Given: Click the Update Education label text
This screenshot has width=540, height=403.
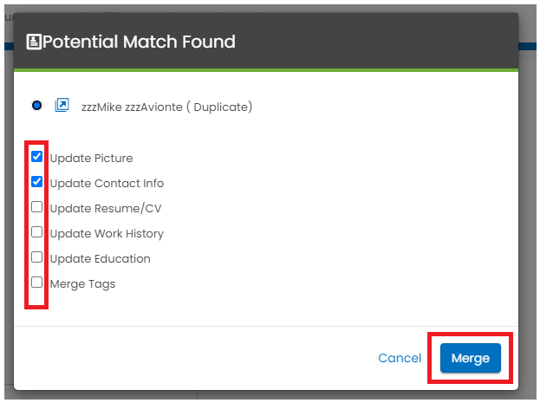Looking at the screenshot, I should (101, 258).
